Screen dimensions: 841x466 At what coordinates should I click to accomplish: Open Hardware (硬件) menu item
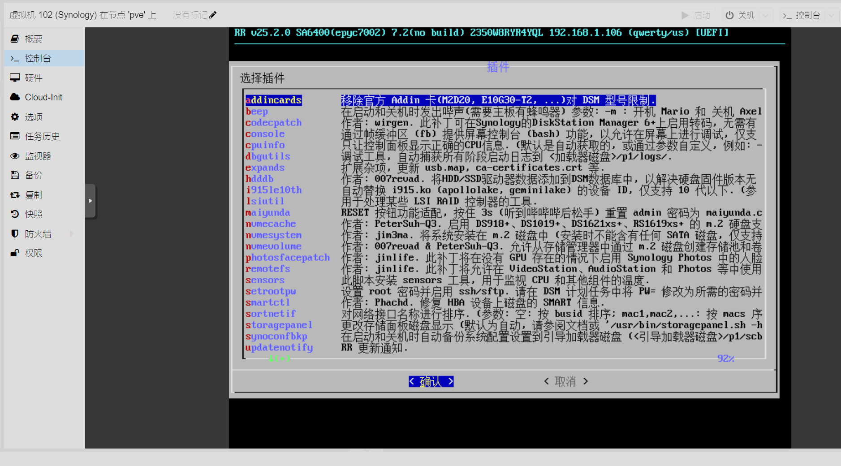(44, 78)
